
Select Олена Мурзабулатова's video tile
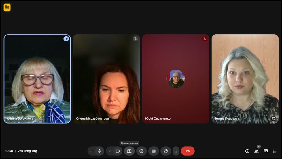coord(106,79)
